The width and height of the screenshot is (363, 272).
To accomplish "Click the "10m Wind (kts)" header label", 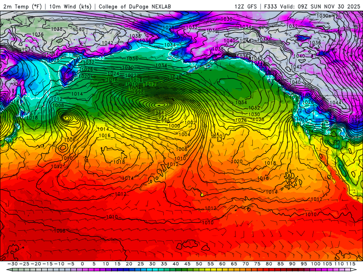I will pyautogui.click(x=71, y=6).
